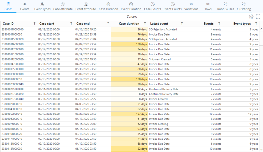Open the Event Types icon
The height and width of the screenshot is (152, 263).
point(42,4)
